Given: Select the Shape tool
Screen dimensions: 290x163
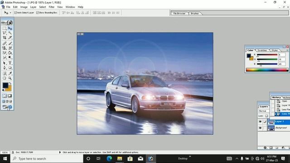Looking at the screenshot, I should [x=10, y=68].
